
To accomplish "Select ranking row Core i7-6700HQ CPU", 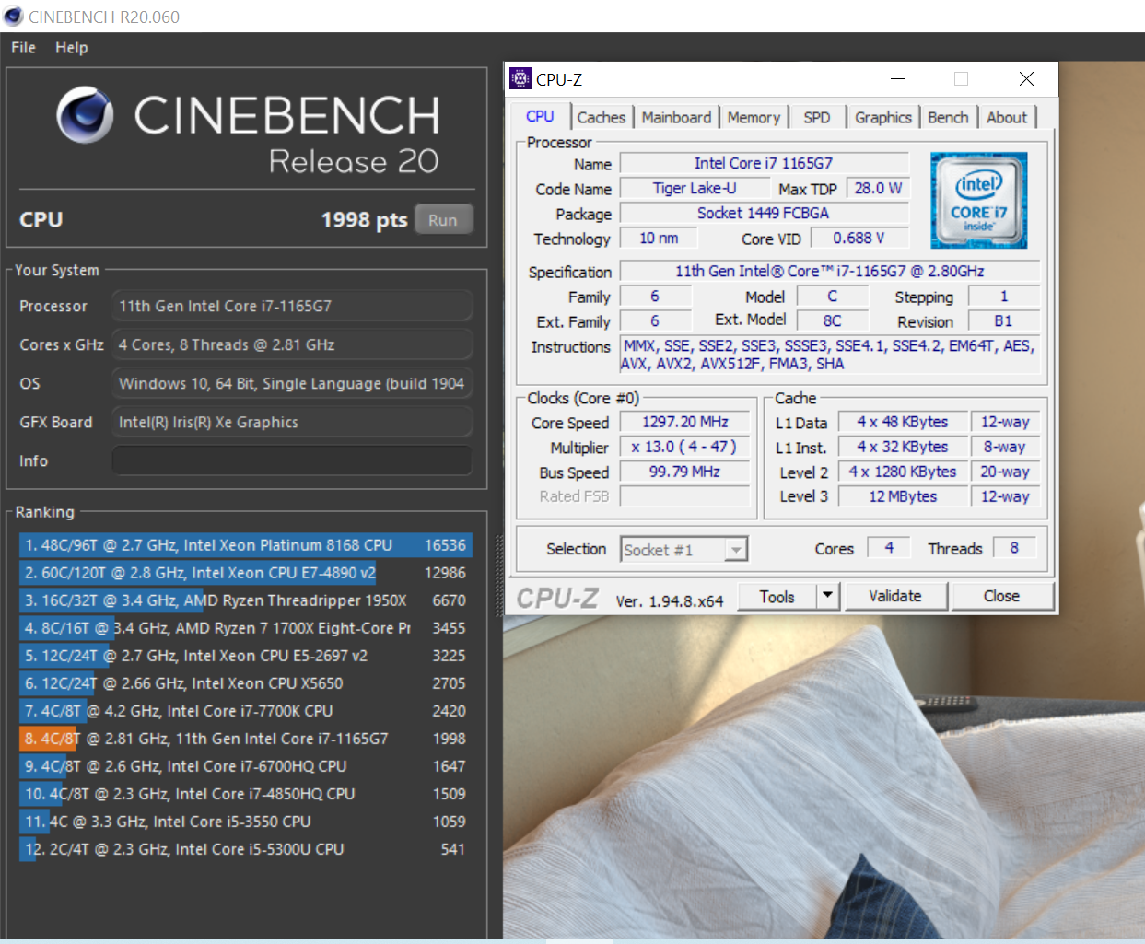I will (246, 766).
